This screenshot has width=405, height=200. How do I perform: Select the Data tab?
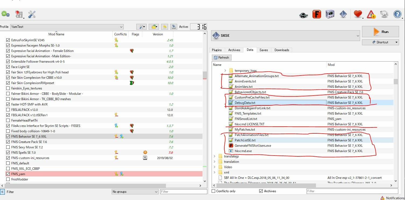pos(250,50)
